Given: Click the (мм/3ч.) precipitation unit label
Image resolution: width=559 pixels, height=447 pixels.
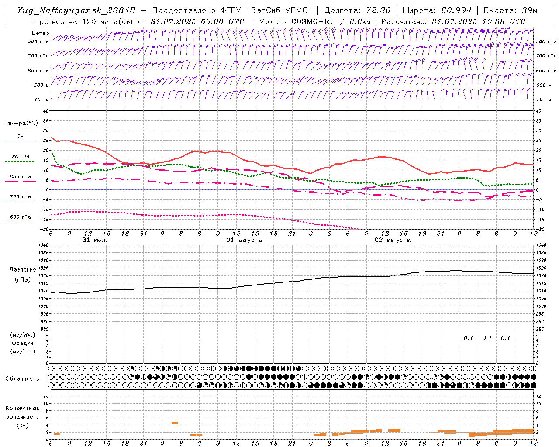Looking at the screenshot, I should point(23,335).
